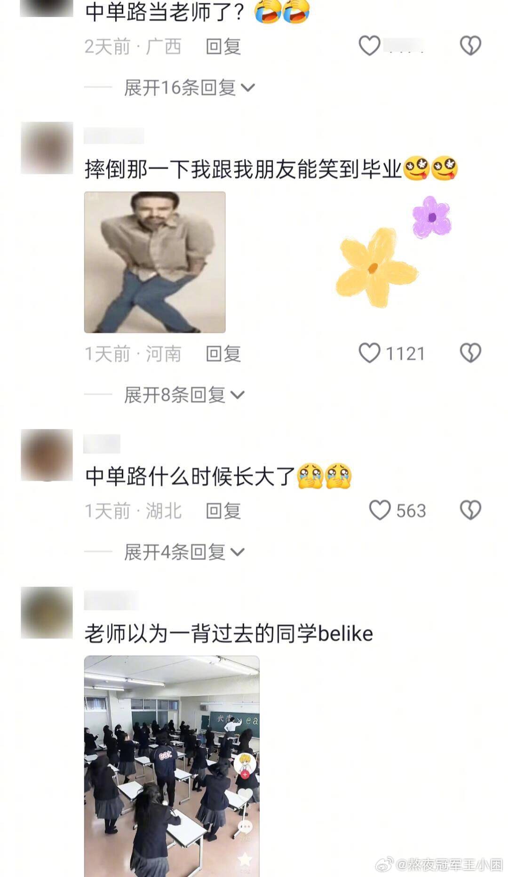The image size is (508, 877).
Task: Open the man-in-jeans meme image
Action: [x=155, y=262]
